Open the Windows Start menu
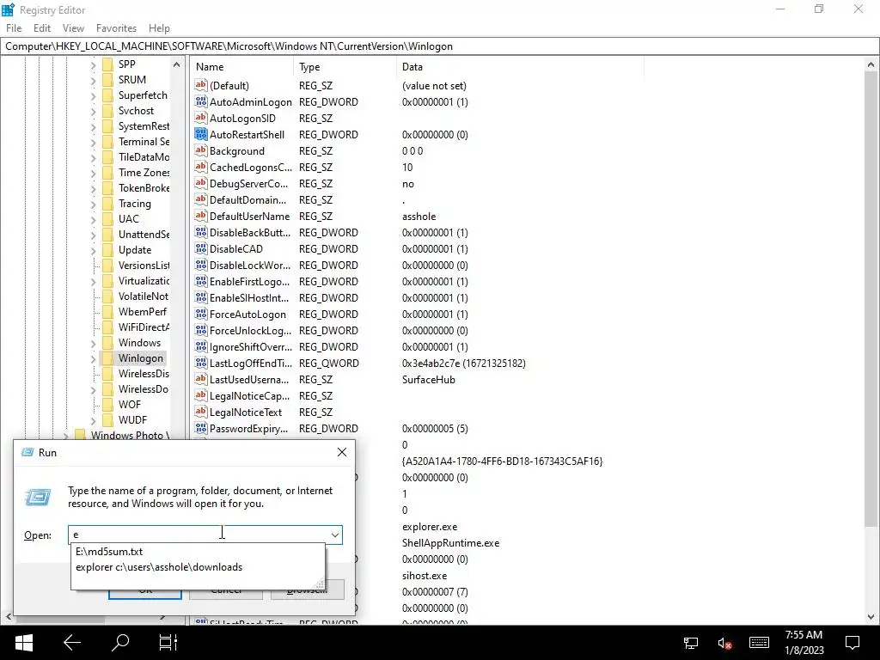 pyautogui.click(x=23, y=643)
